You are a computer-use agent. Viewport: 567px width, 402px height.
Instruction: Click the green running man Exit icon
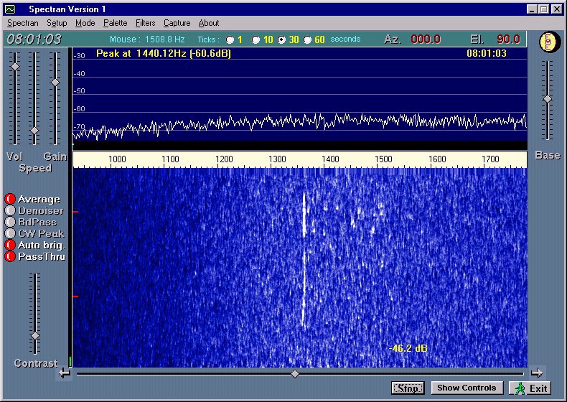(x=520, y=388)
